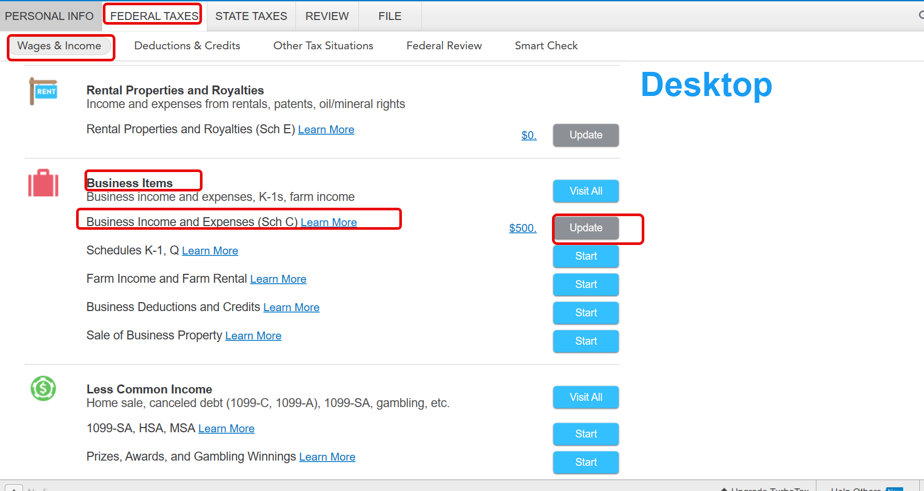Open Other Tax Situations section
This screenshot has width=924, height=491.
323,46
